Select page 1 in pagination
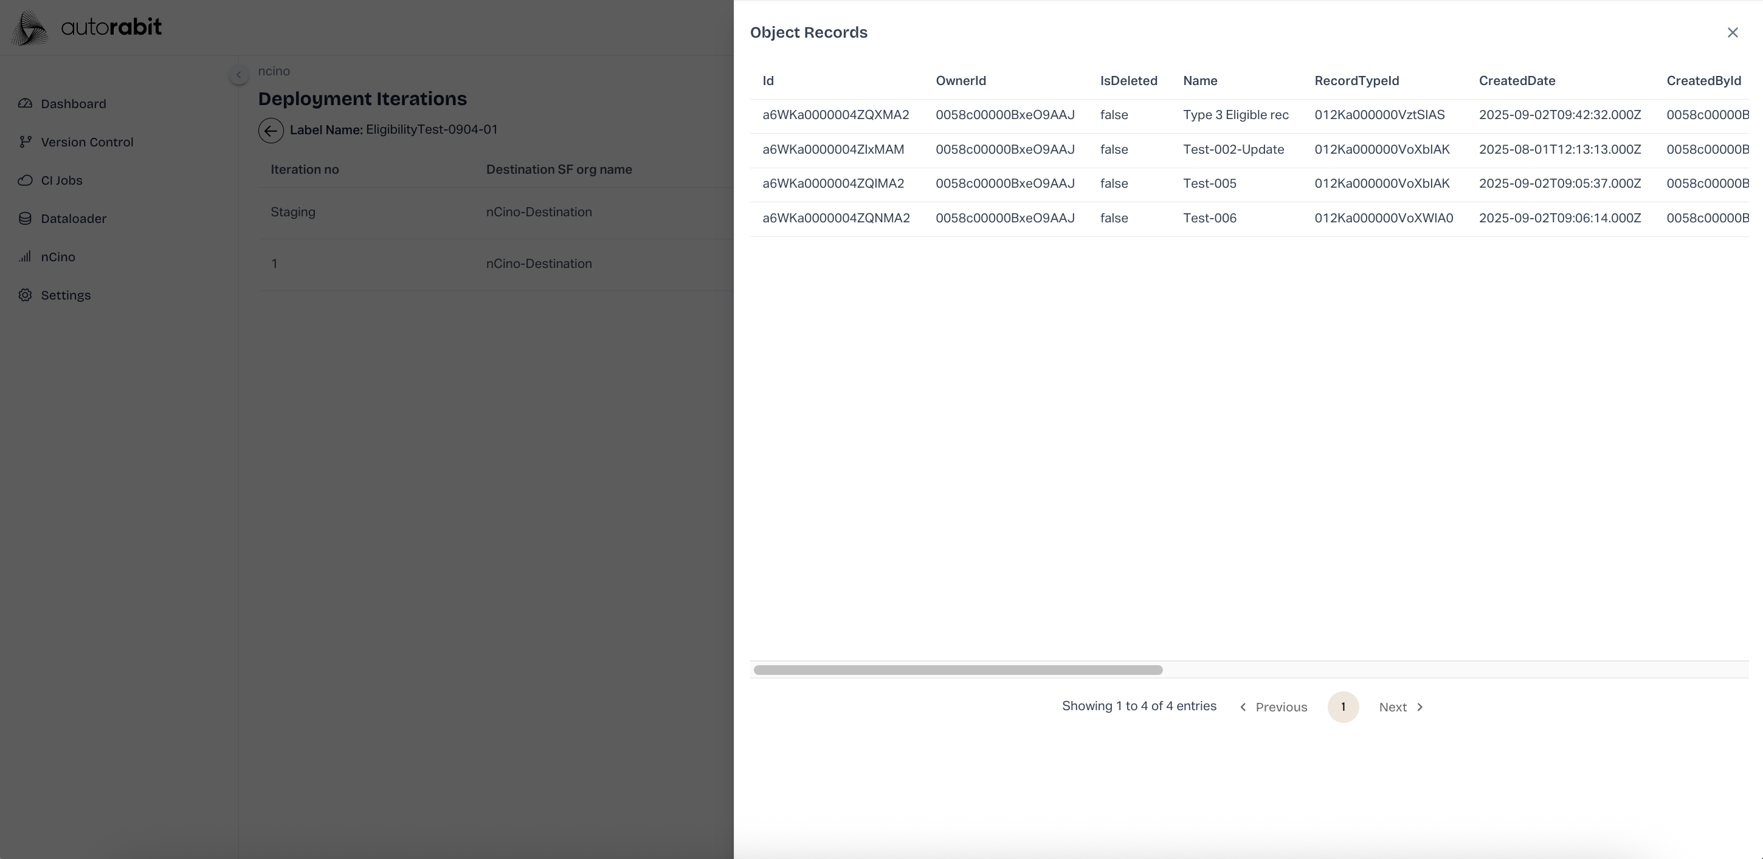 tap(1343, 707)
